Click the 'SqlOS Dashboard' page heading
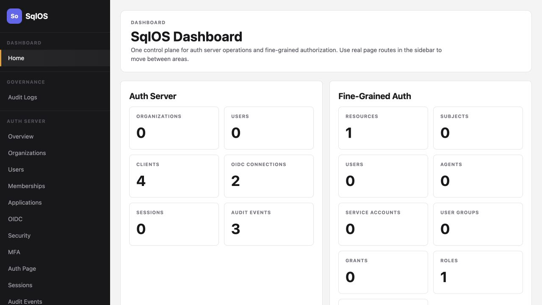 [x=186, y=37]
